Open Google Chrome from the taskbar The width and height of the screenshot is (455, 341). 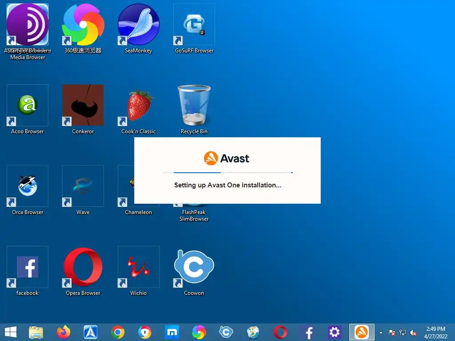click(117, 332)
